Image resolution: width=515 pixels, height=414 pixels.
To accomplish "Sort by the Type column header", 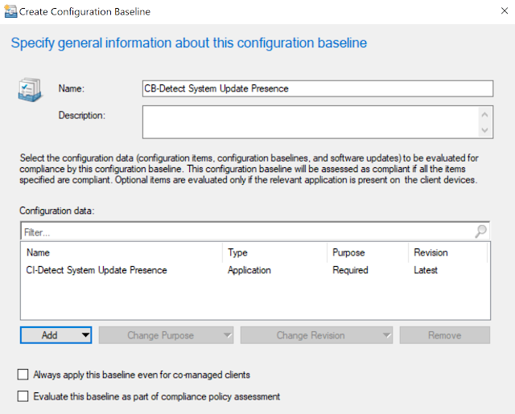I will tap(274, 252).
